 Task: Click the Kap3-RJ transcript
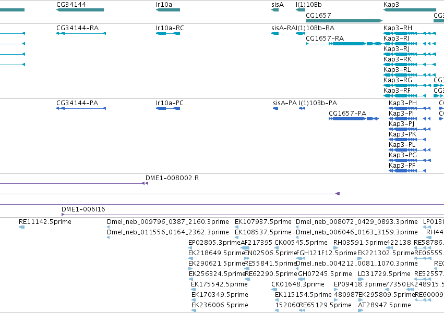coord(410,54)
